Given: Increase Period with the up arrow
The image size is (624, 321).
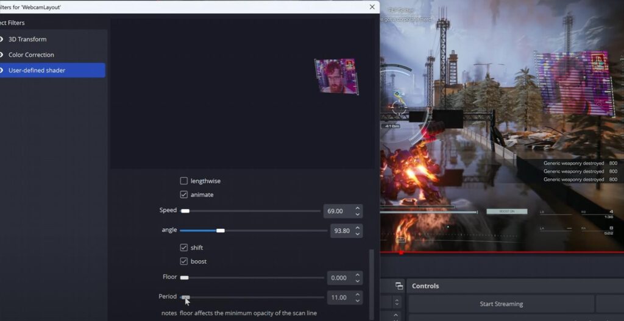Looking at the screenshot, I should (357, 294).
